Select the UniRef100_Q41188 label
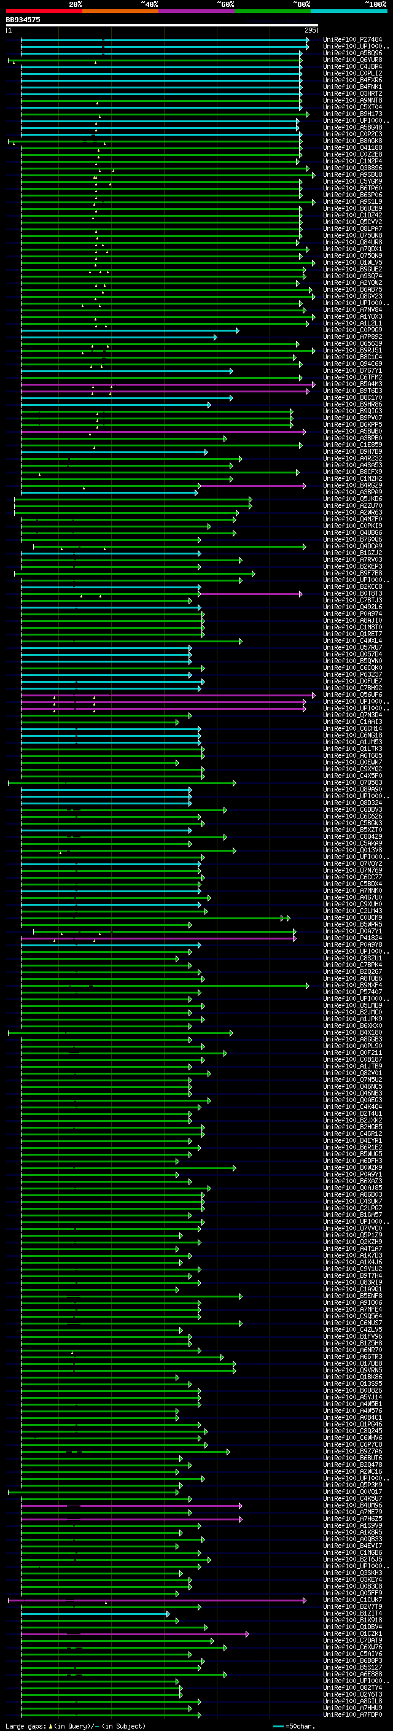The height and width of the screenshot is (1731, 393). pos(352,148)
